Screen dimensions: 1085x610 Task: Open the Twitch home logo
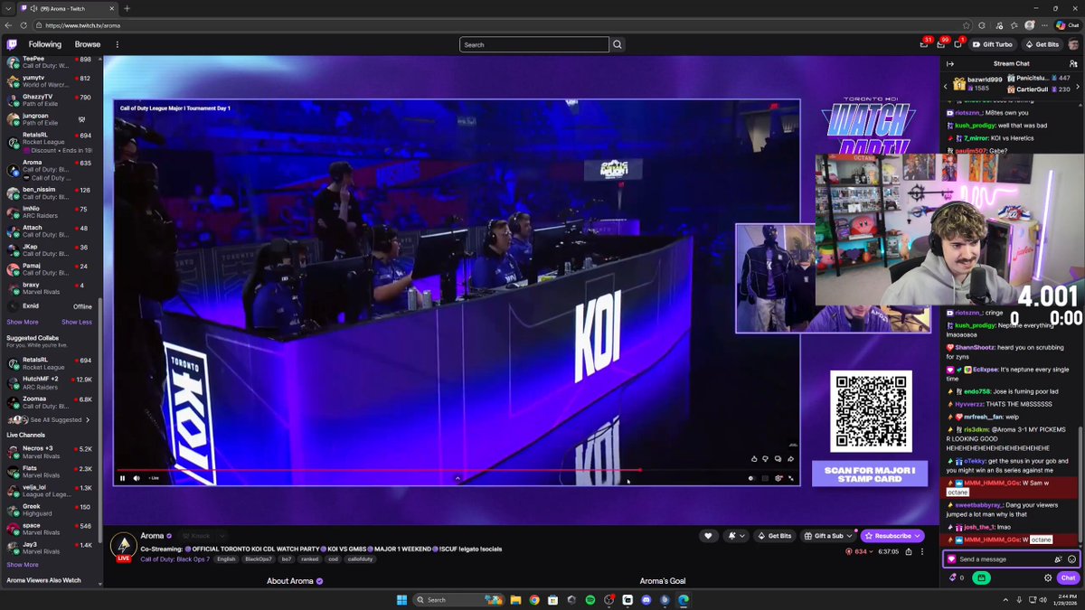(12, 44)
